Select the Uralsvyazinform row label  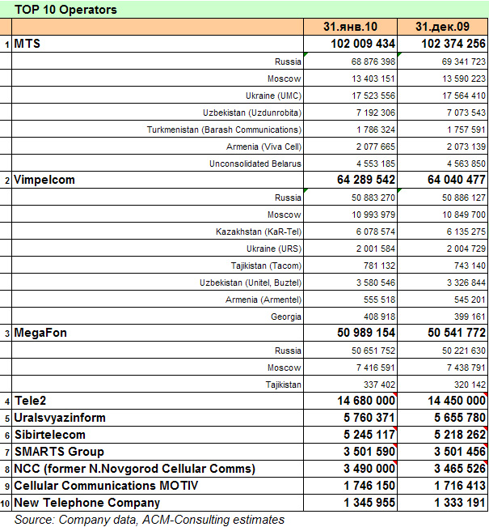click(61, 418)
